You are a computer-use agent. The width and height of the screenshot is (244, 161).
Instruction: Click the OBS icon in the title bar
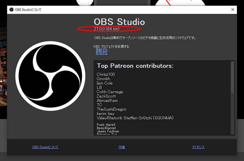coord(11,10)
